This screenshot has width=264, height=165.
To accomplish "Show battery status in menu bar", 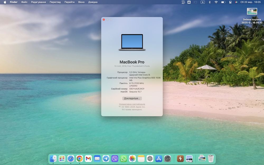I will click(x=223, y=2).
